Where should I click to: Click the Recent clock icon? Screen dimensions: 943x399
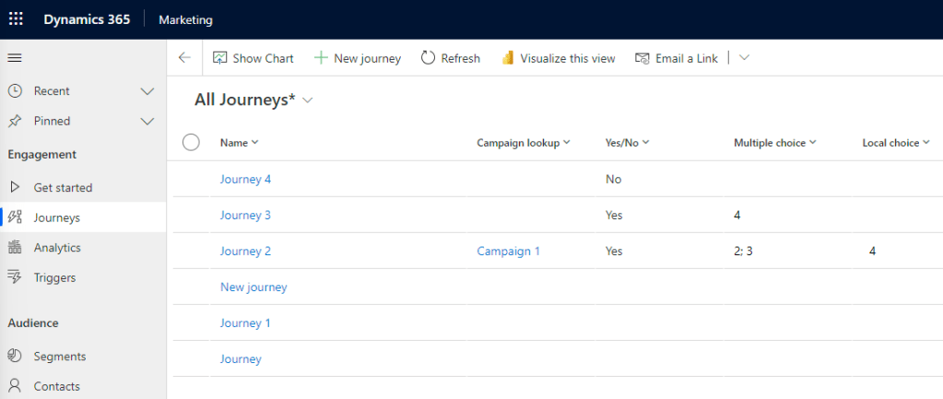[15, 90]
